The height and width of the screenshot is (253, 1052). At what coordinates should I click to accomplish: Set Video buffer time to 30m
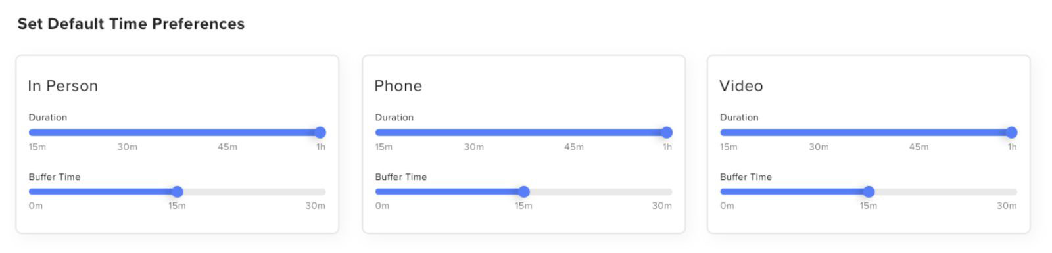pos(1015,192)
